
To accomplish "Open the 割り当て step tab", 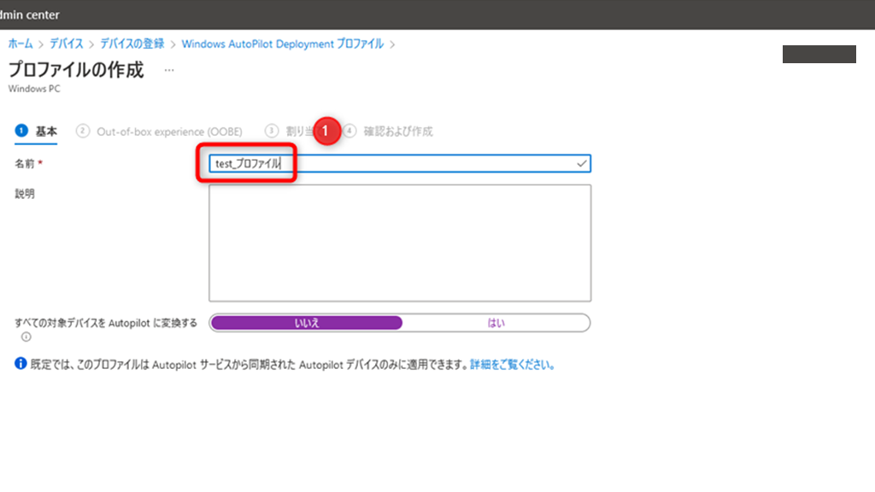I will point(296,132).
